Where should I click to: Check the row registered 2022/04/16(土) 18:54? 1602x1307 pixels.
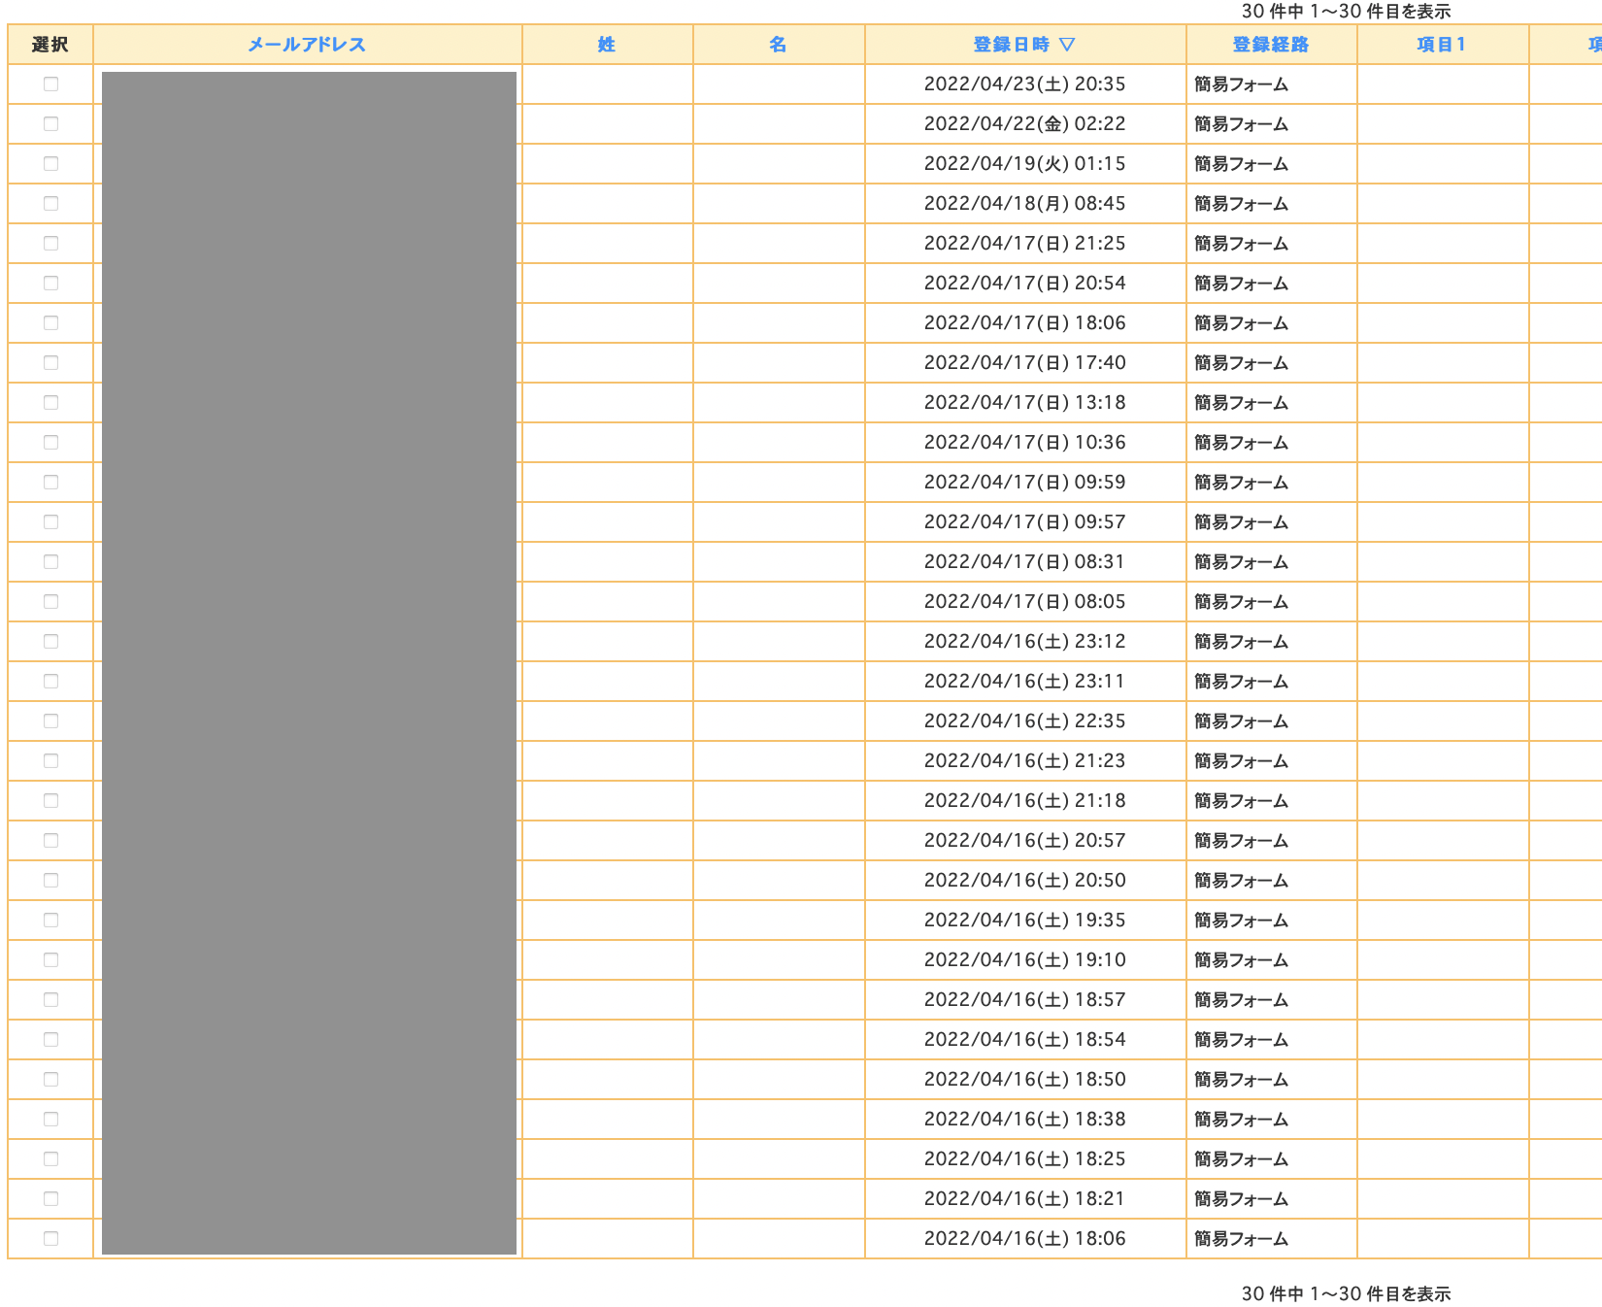51,1040
